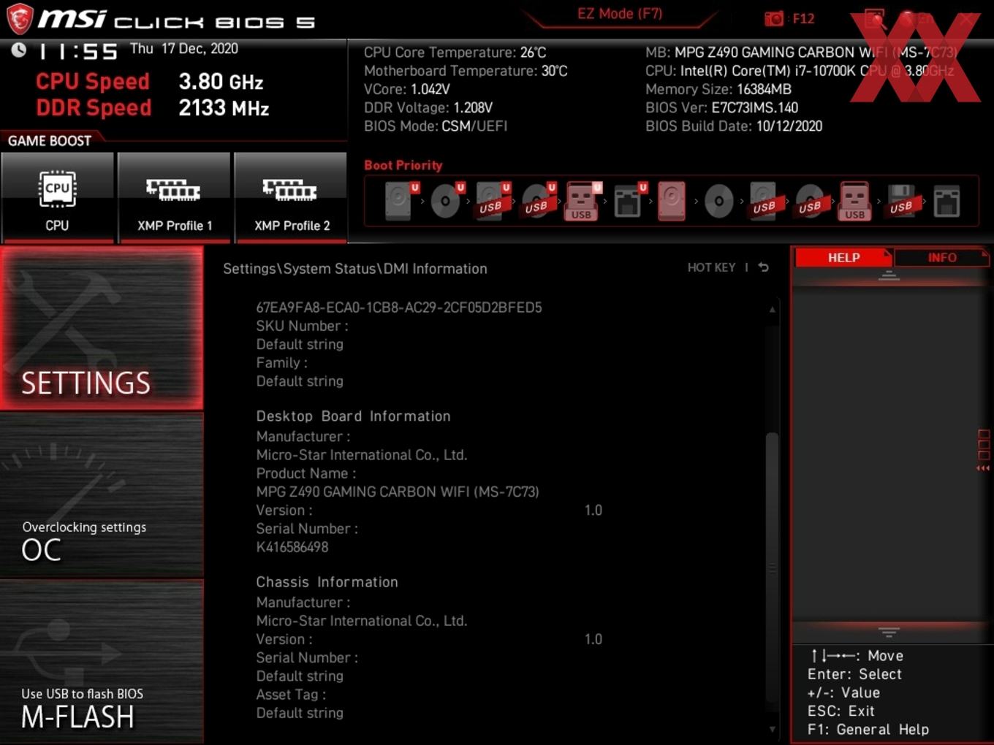Switch to the INFO tab
Image resolution: width=994 pixels, height=745 pixels.
tap(941, 258)
